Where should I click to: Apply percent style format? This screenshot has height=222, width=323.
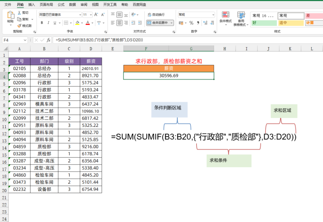click(191, 23)
